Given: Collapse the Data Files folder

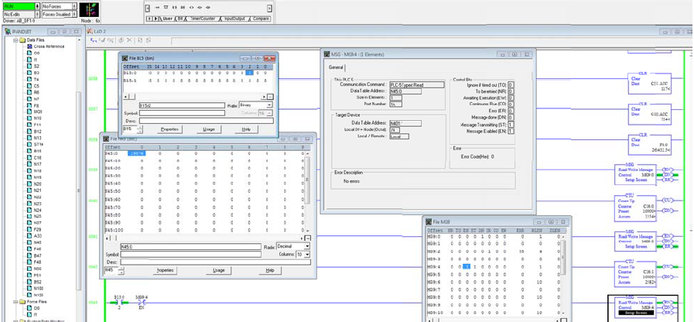Looking at the screenshot, I should [15, 39].
